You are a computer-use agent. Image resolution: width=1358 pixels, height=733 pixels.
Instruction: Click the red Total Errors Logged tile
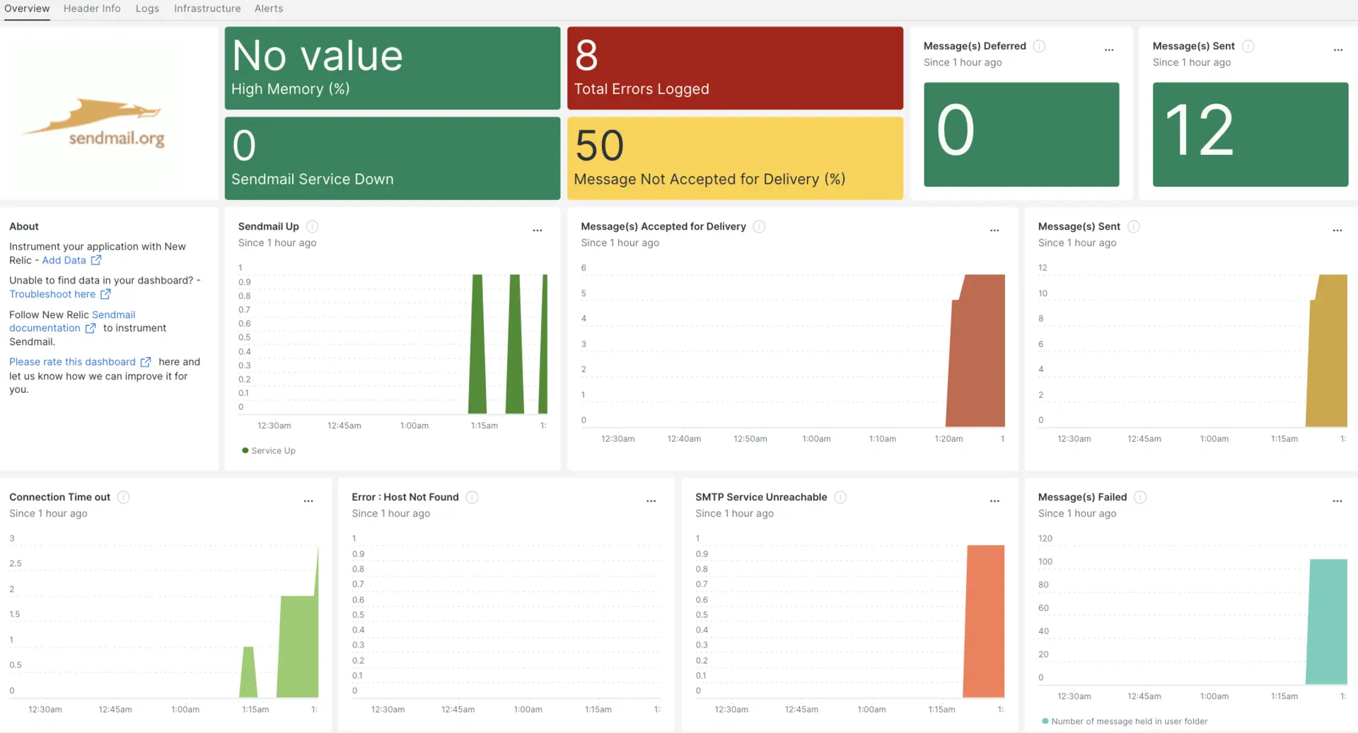click(735, 68)
